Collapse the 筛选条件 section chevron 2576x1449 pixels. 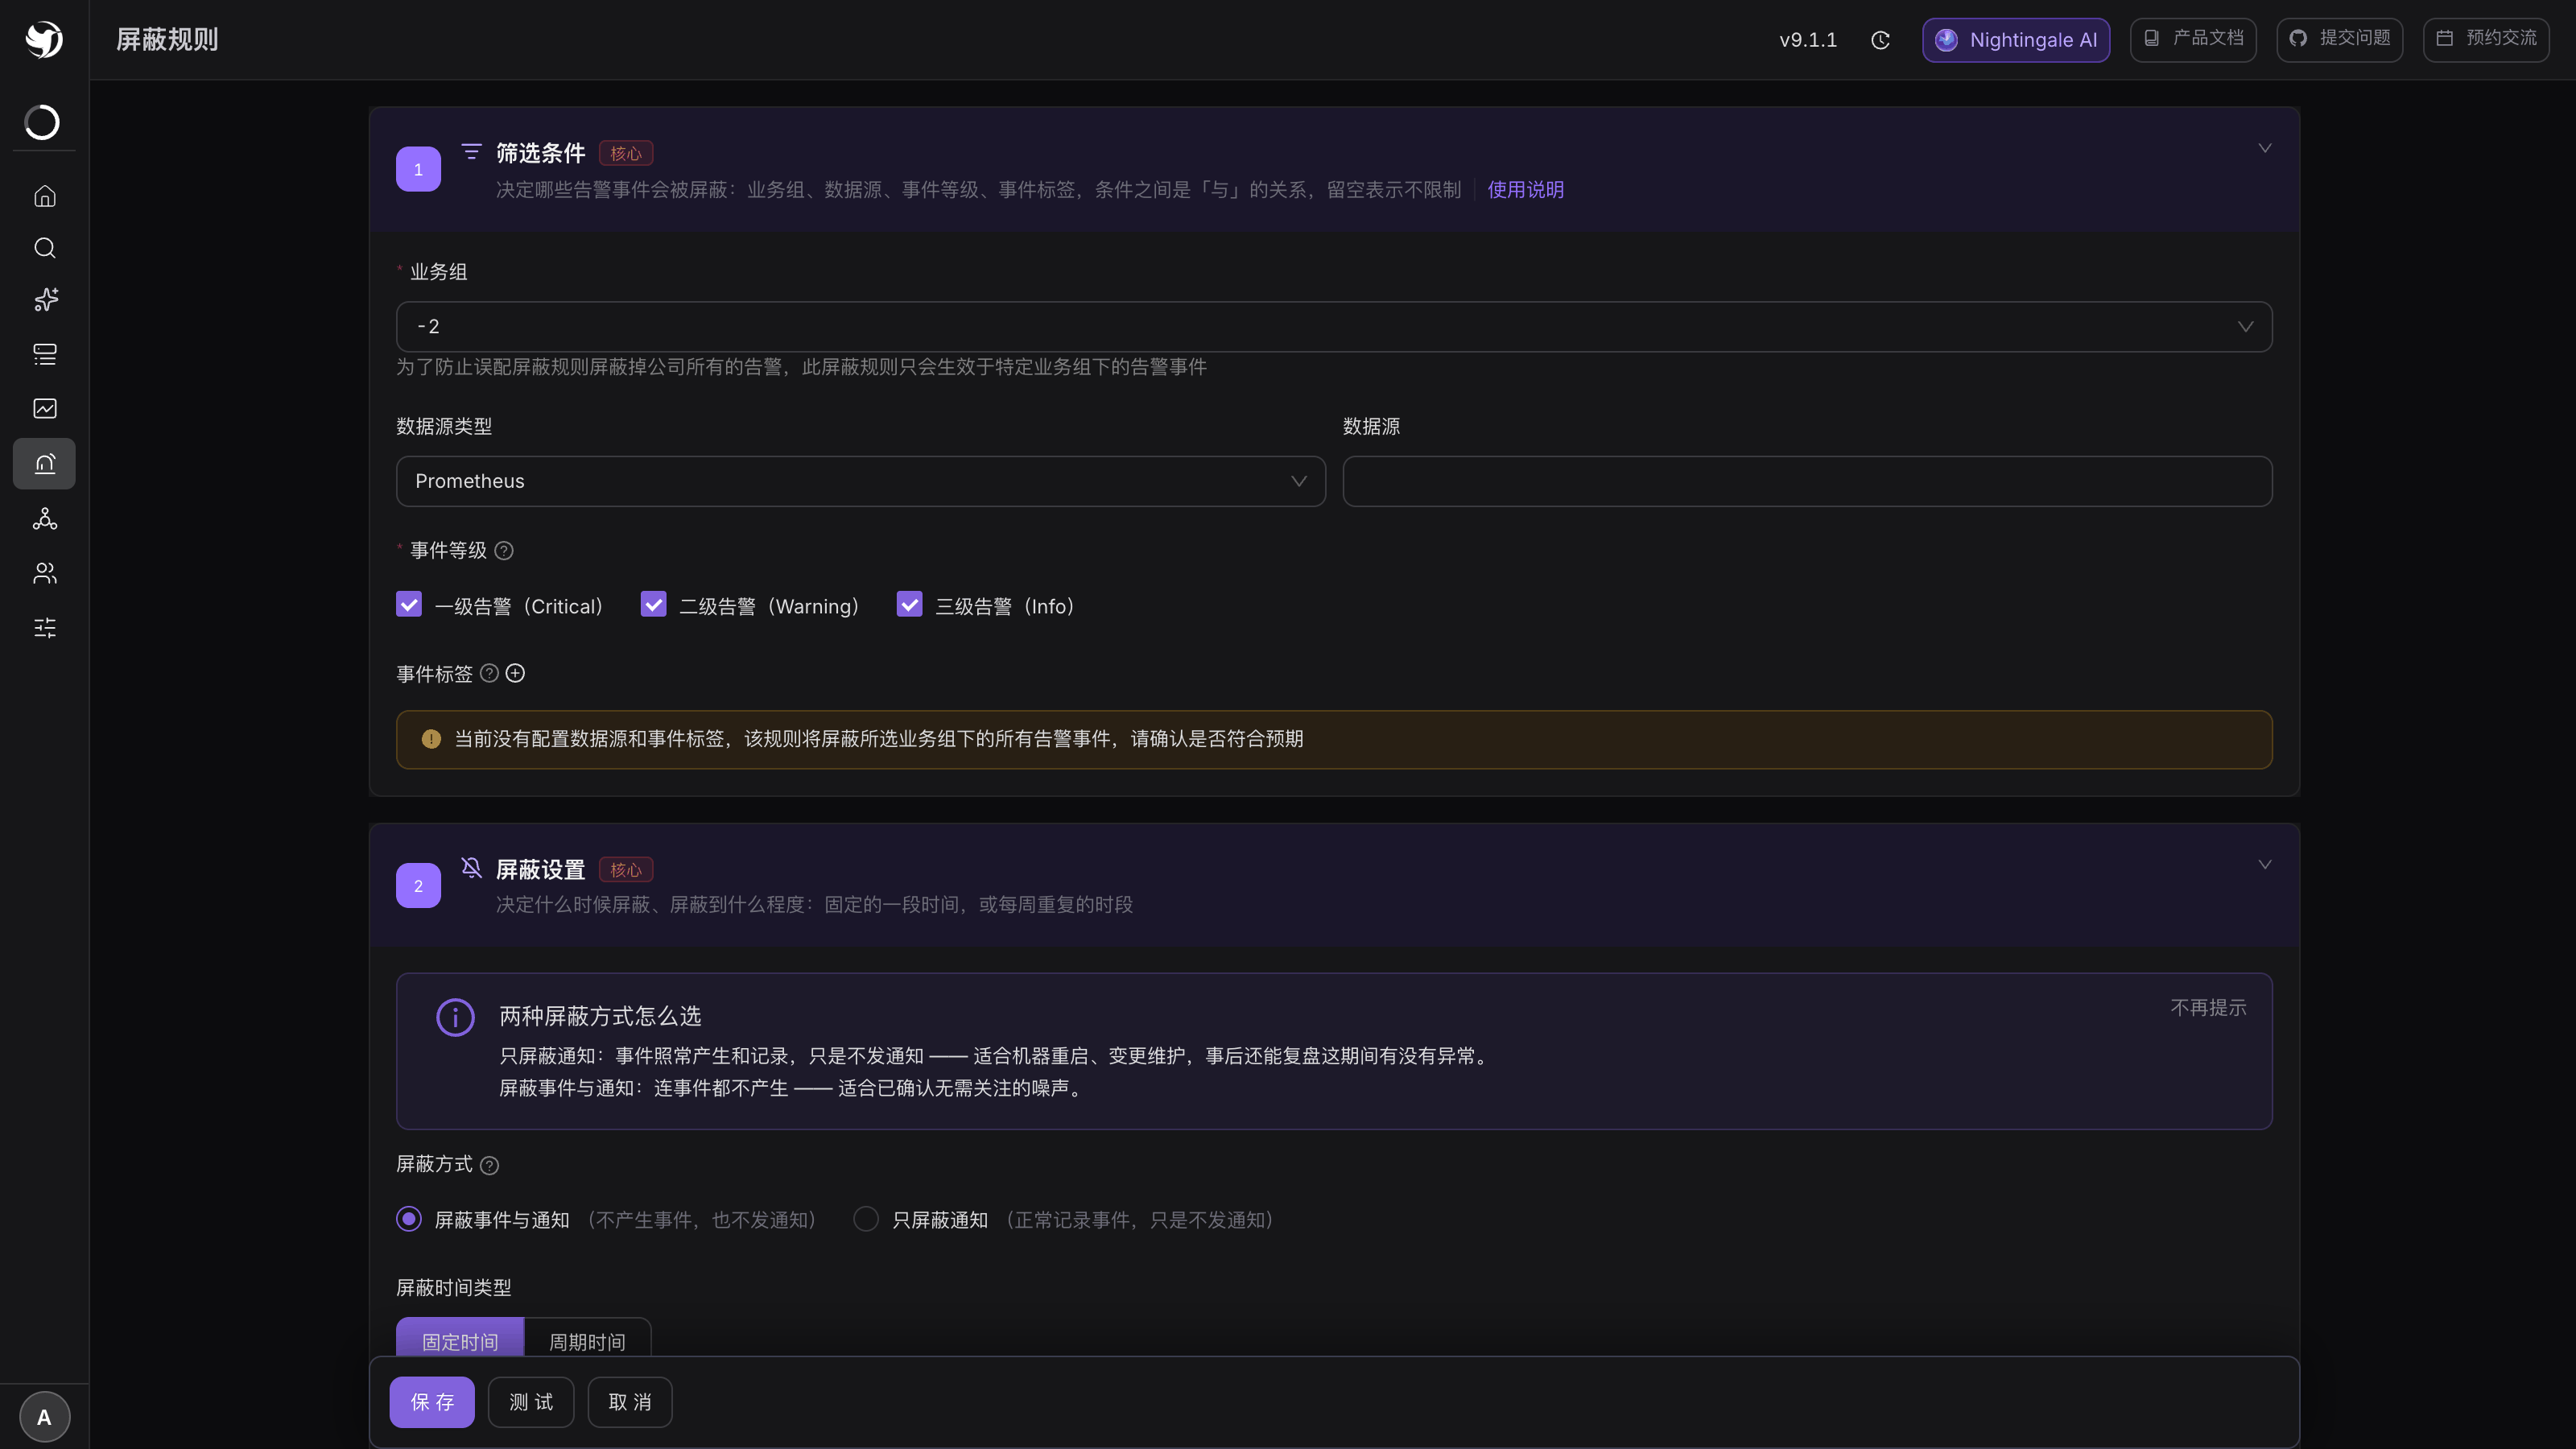[x=2265, y=148]
